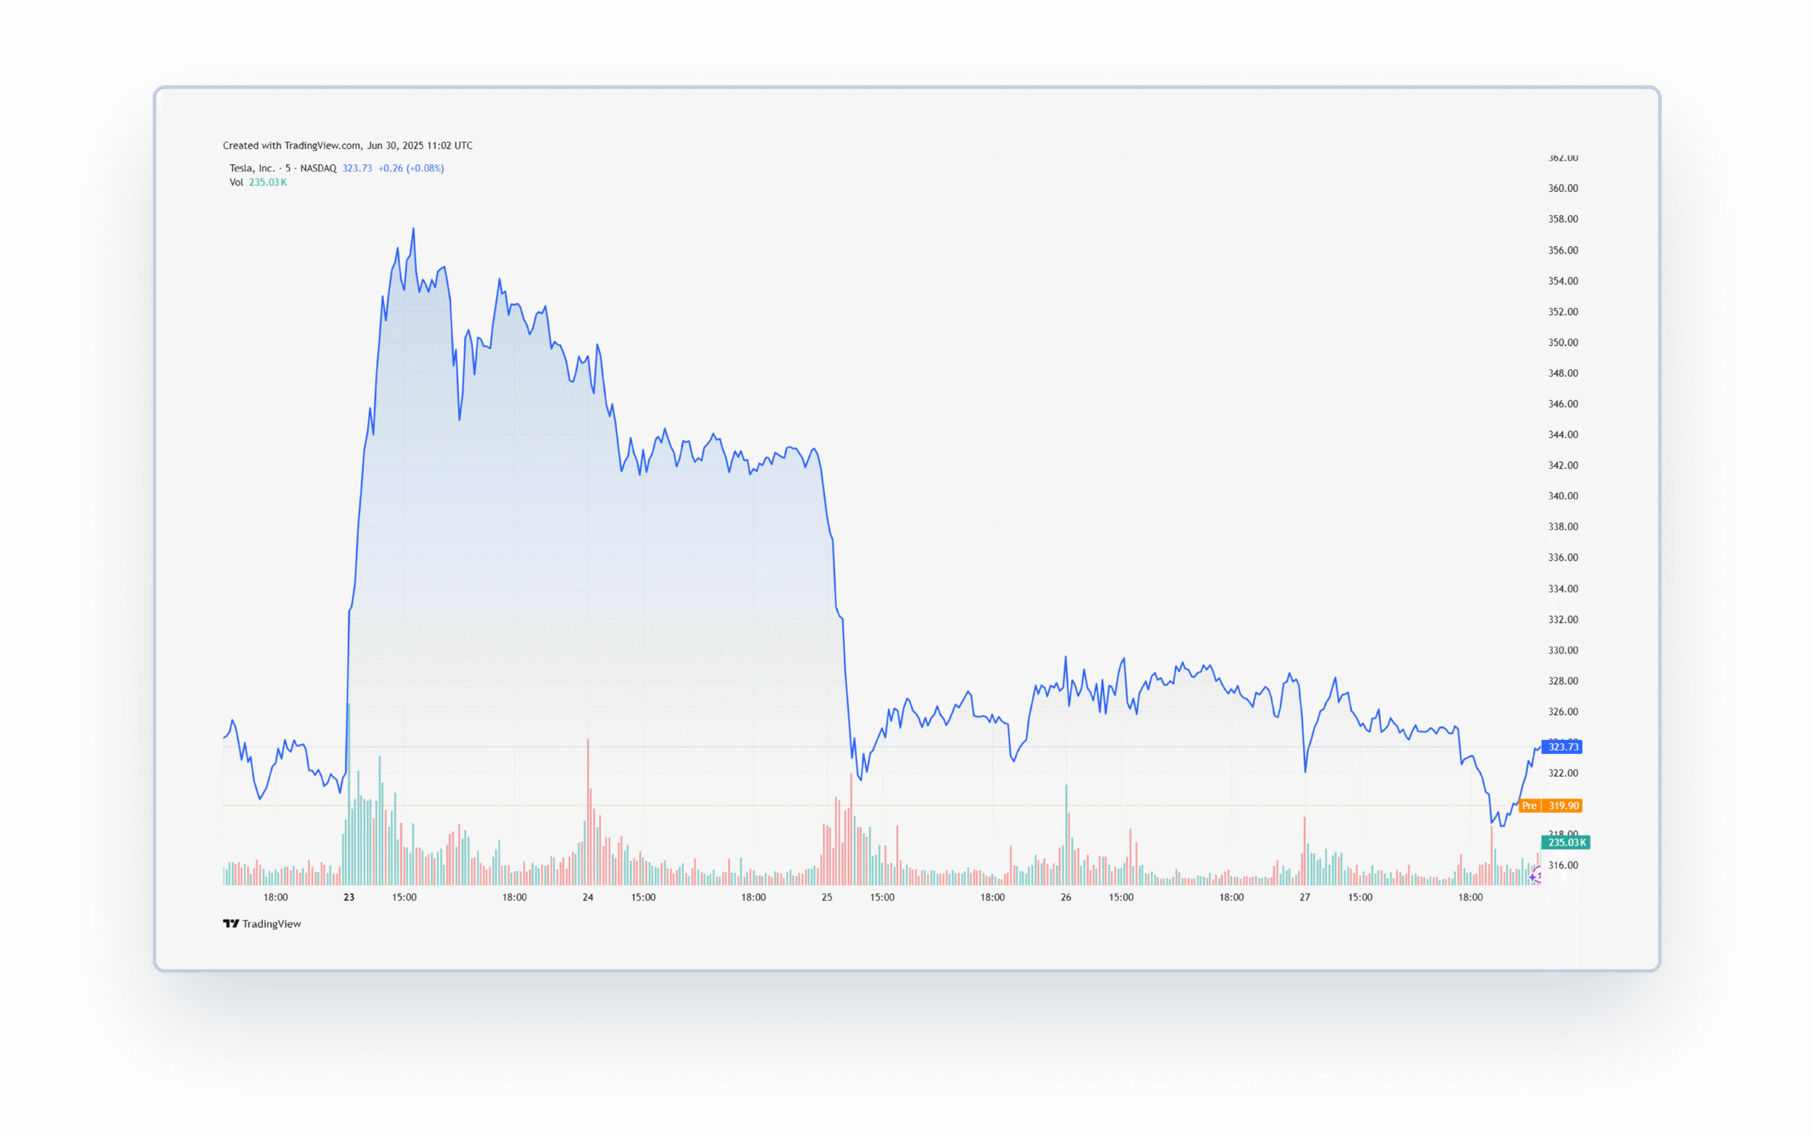1813x1137 pixels.
Task: Click the 'Vol' indicator label in legend
Action: [237, 183]
